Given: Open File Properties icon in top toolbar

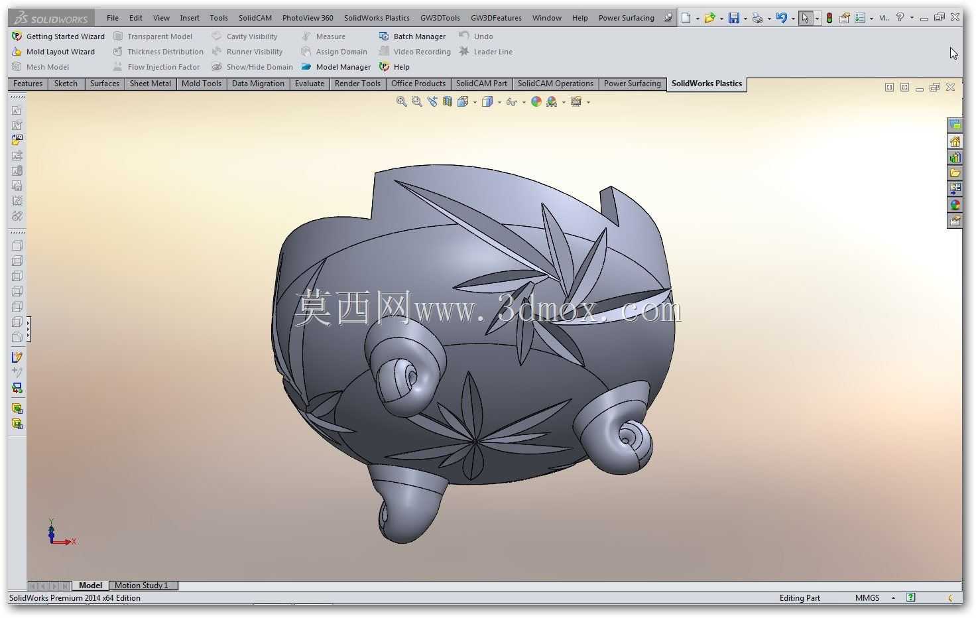Looking at the screenshot, I should click(x=845, y=18).
